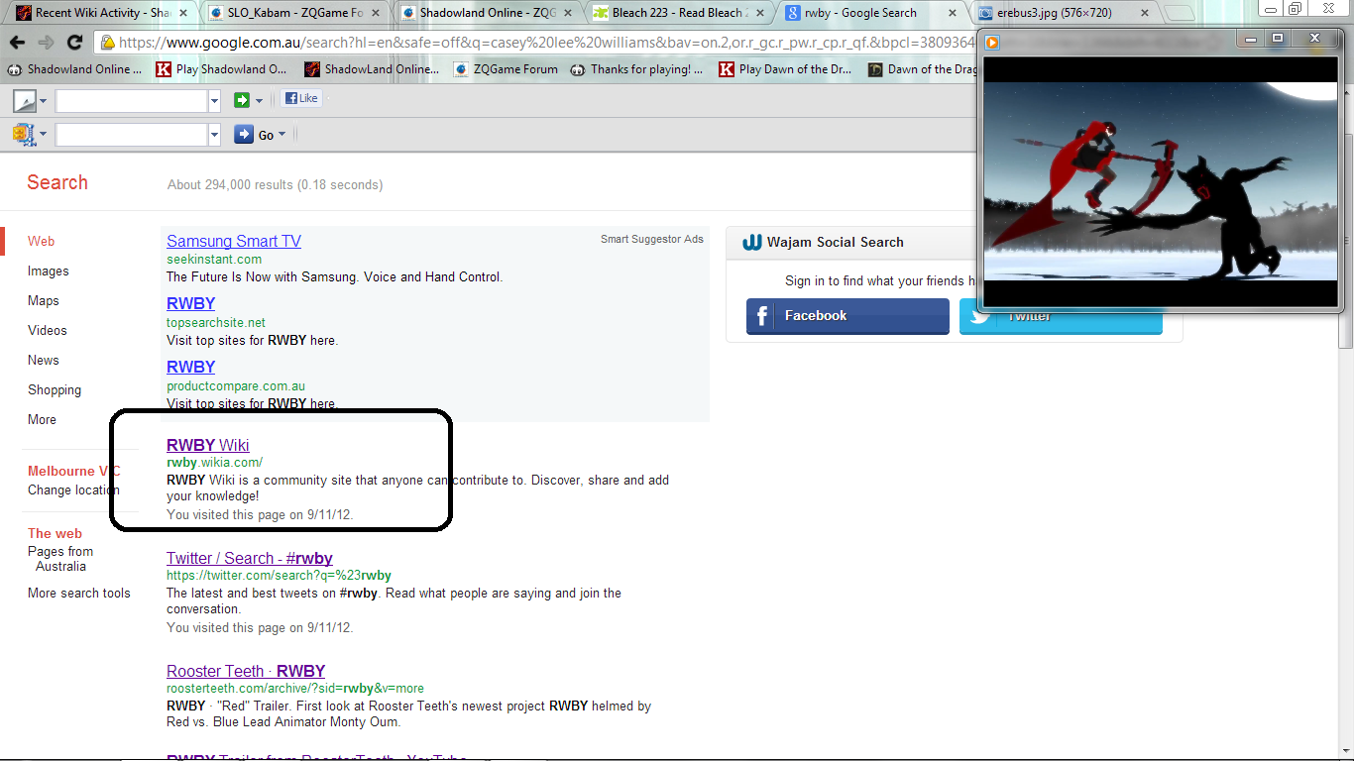Open dropdown beside the green arrow button
The height and width of the screenshot is (761, 1354).
259,101
